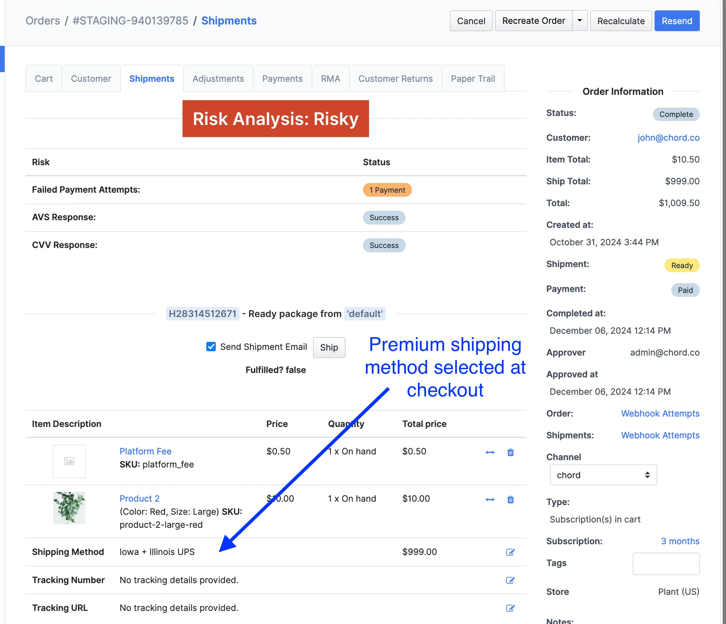This screenshot has width=726, height=624.
Task: Click the Recreate Order button
Action: point(534,21)
